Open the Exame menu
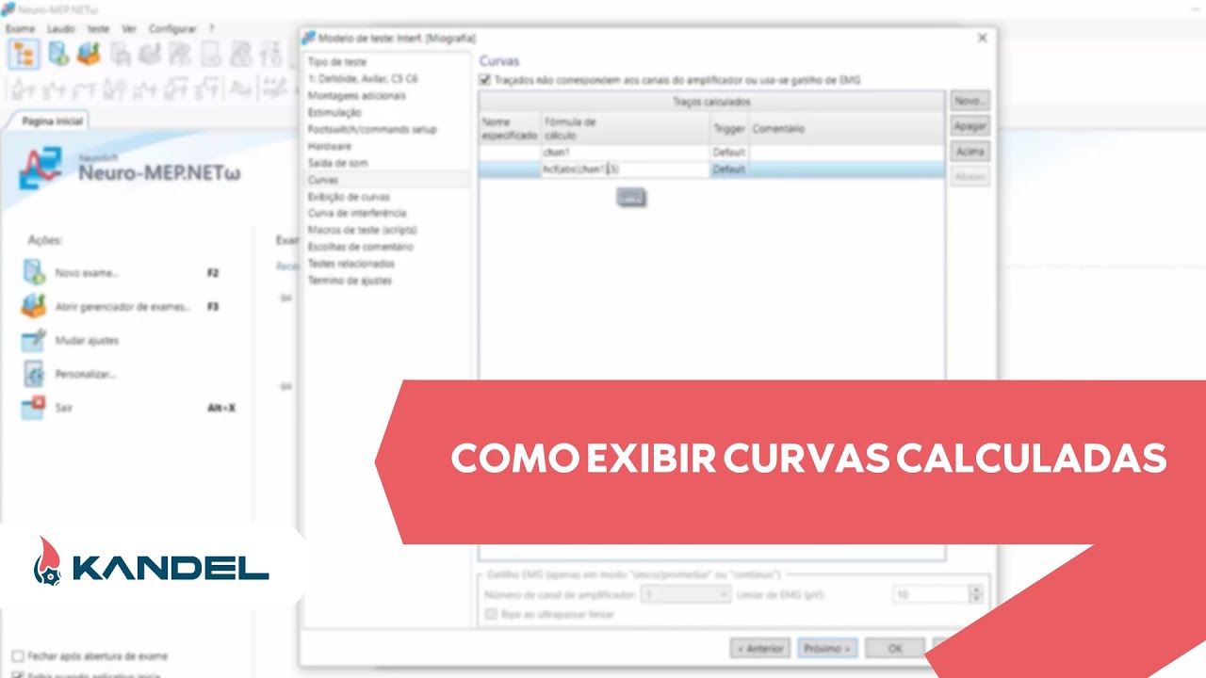The image size is (1206, 678). click(x=20, y=29)
